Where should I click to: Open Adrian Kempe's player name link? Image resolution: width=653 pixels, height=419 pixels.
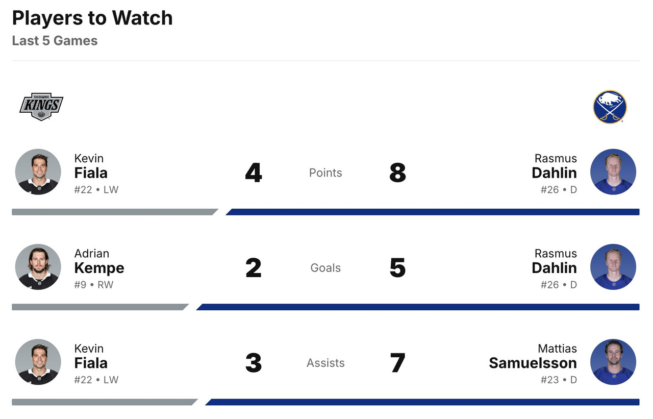[x=99, y=261]
